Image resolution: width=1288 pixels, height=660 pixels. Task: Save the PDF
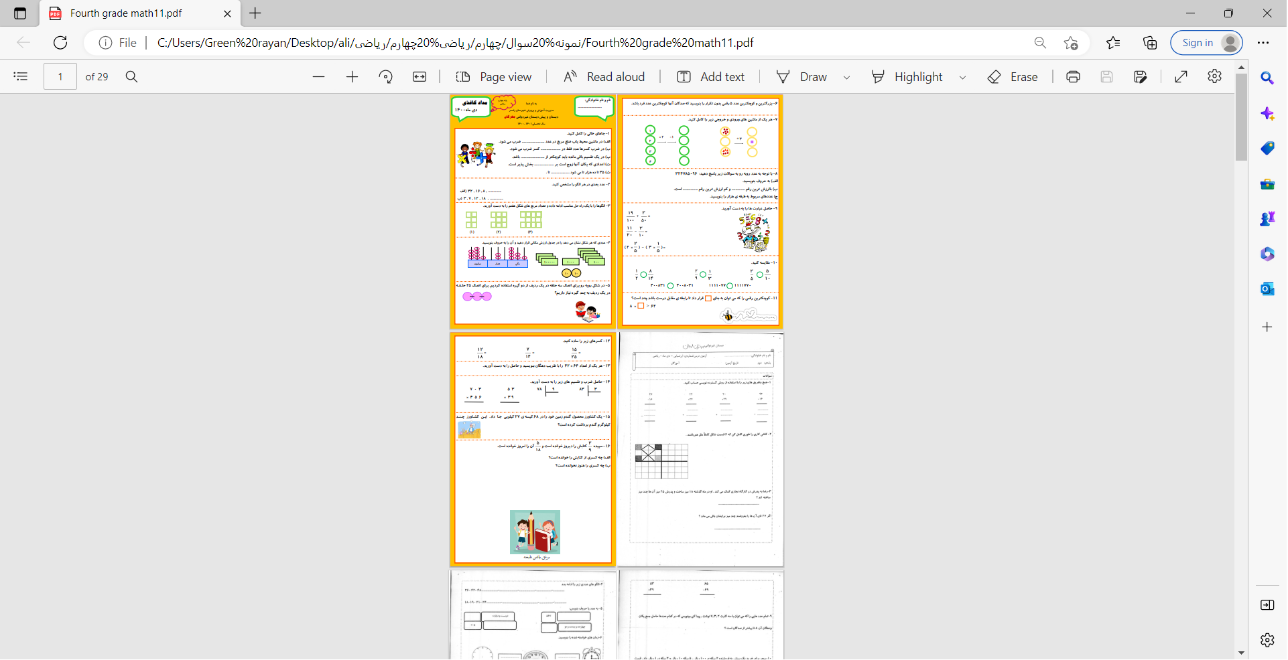click(1106, 77)
